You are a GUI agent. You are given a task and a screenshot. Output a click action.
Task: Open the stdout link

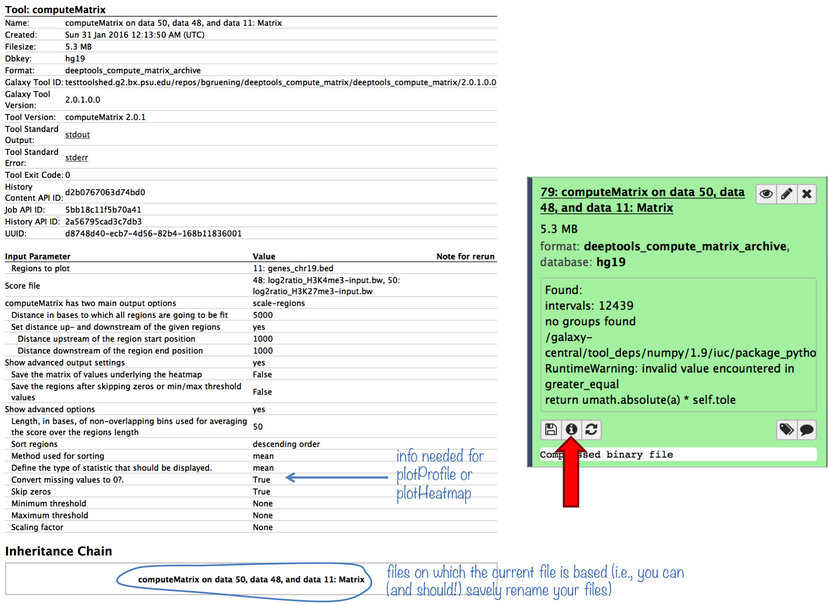point(77,135)
